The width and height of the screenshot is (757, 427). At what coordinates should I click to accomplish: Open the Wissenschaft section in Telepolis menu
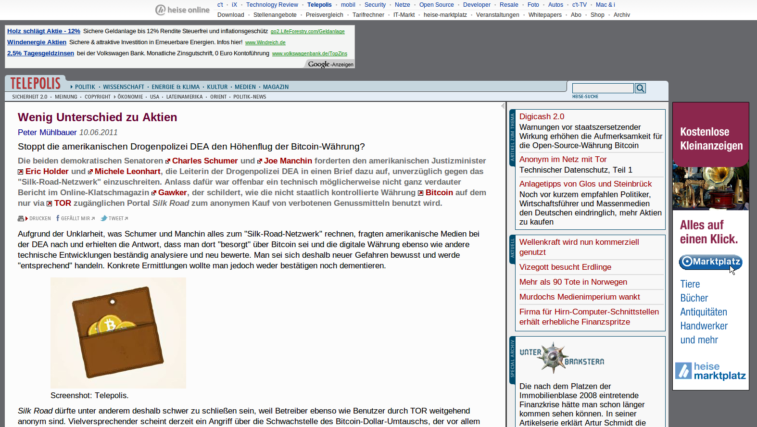pyautogui.click(x=124, y=87)
